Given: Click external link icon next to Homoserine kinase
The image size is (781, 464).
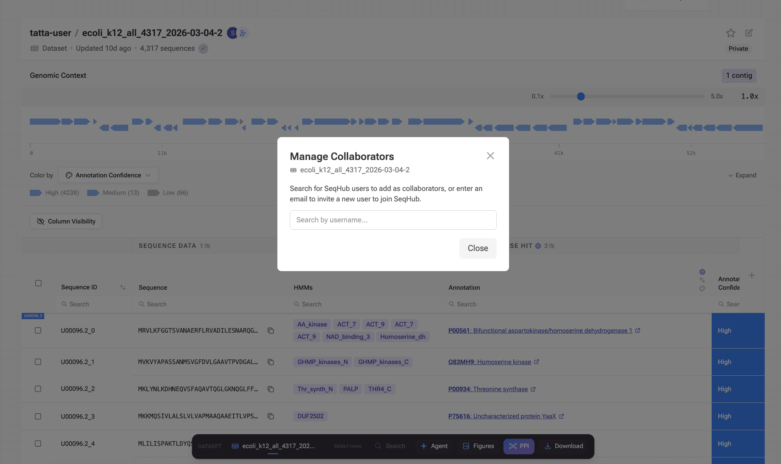Looking at the screenshot, I should click(537, 362).
